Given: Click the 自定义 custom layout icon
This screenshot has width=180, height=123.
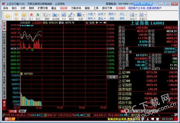Looking at the screenshot, I should tap(132, 15).
